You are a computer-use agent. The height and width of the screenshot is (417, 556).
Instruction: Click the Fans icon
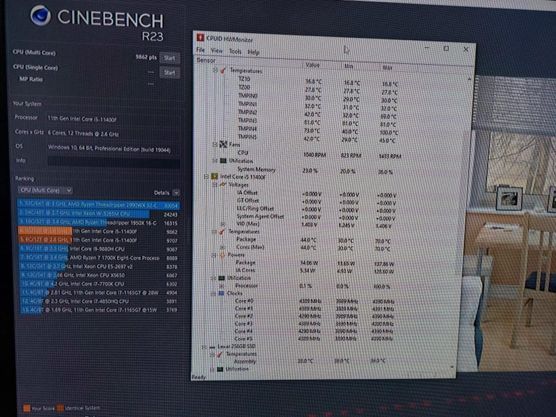(223, 144)
